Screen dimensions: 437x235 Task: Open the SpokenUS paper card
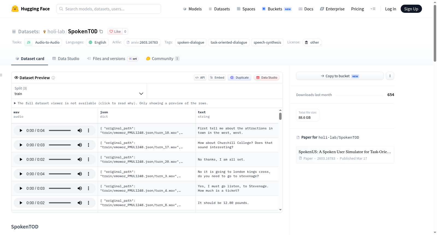[345, 155]
